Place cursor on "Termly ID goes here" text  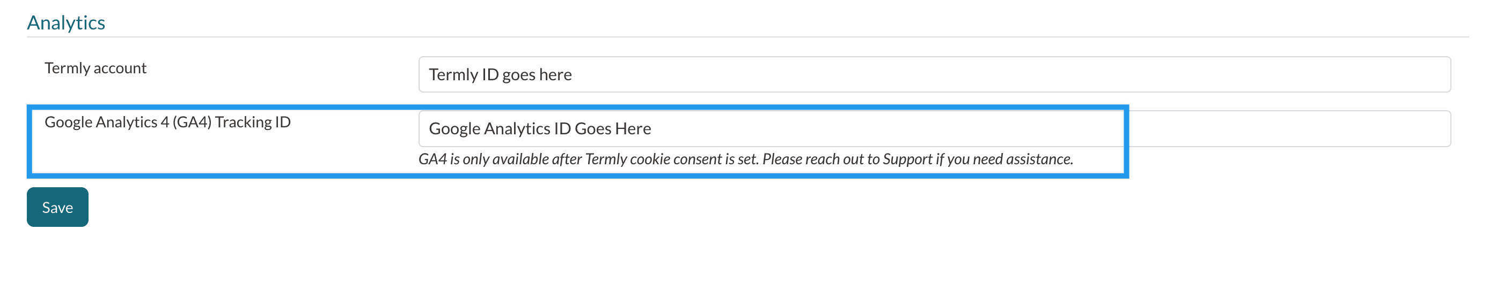click(x=500, y=75)
